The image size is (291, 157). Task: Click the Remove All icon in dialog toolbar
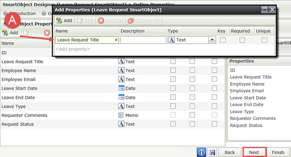pyautogui.click(x=131, y=21)
